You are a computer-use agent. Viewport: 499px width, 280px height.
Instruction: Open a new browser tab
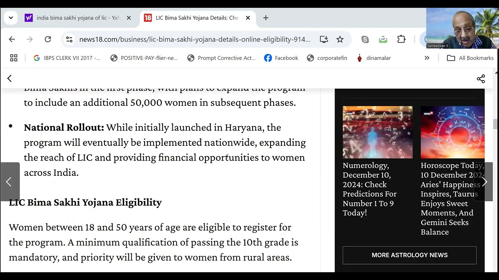(x=266, y=18)
